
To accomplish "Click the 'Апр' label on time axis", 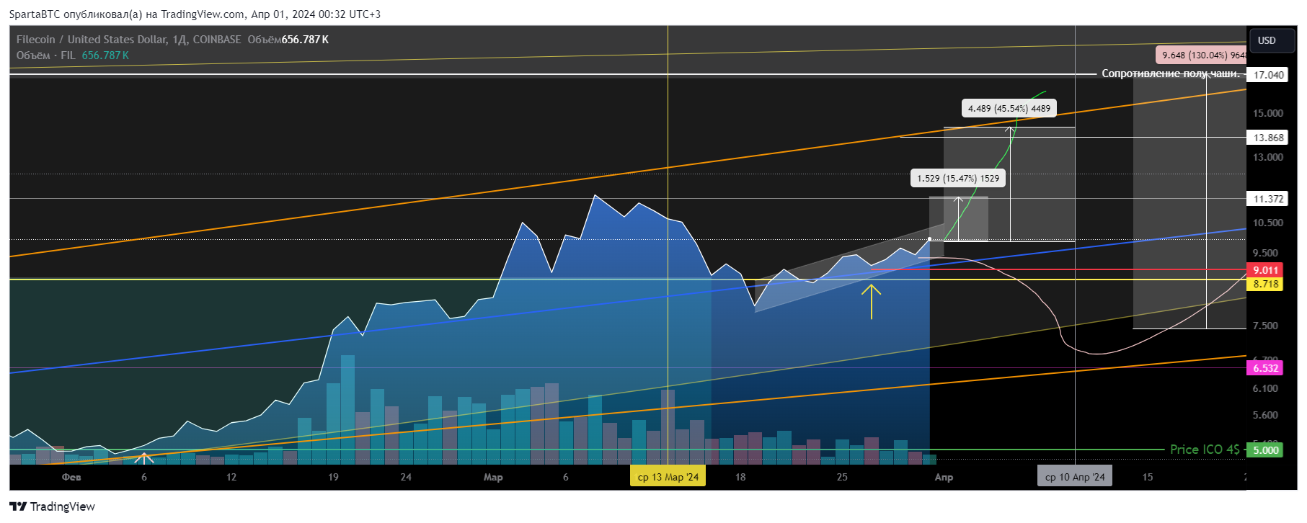I will click(944, 477).
